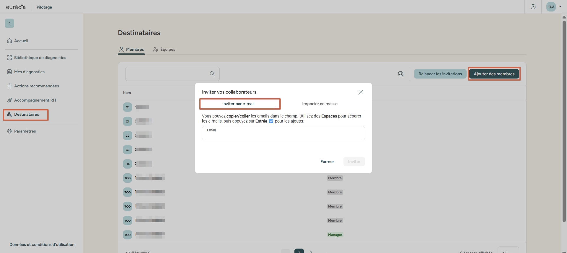Viewport: 567px width, 253px height.
Task: Open Actions recommandées in the sidebar
Action: 36,86
